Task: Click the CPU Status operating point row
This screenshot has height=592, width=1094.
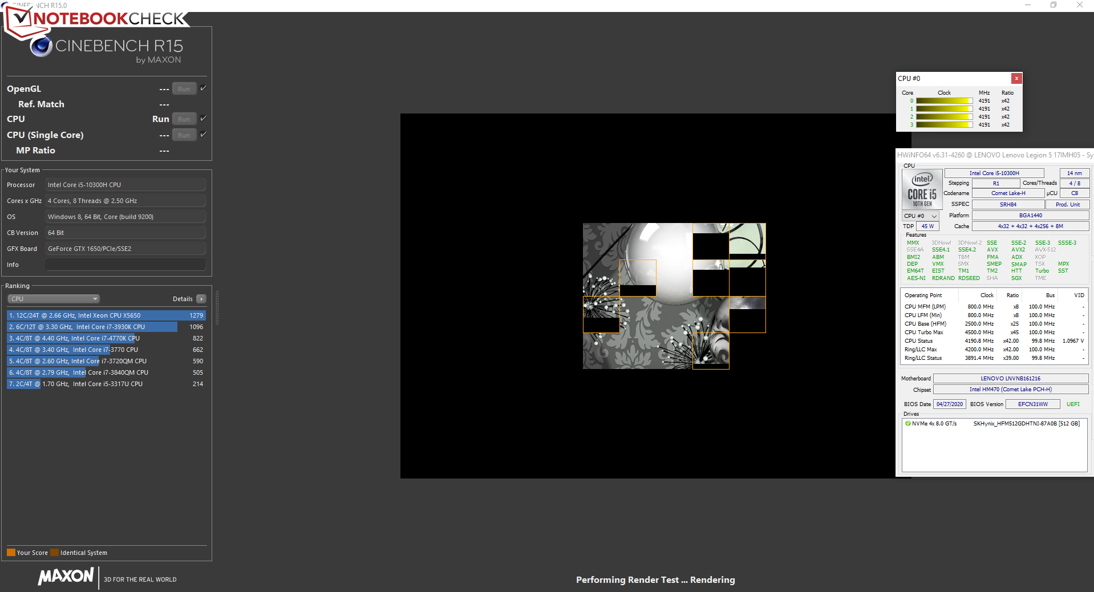Action: pyautogui.click(x=994, y=341)
